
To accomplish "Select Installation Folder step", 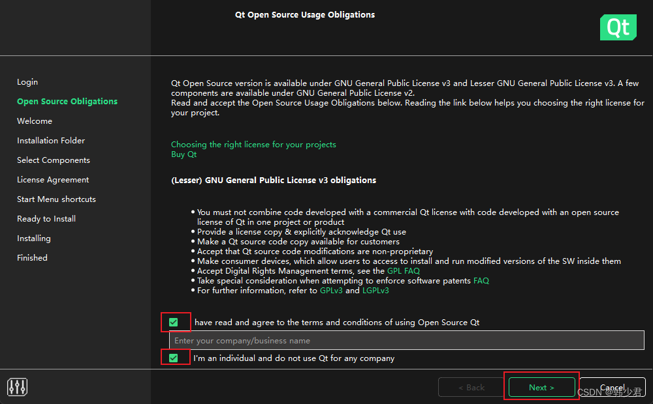I will coord(51,141).
